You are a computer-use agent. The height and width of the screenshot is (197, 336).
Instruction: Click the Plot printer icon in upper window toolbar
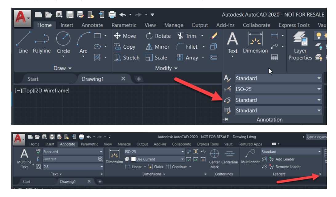[x=112, y=14]
